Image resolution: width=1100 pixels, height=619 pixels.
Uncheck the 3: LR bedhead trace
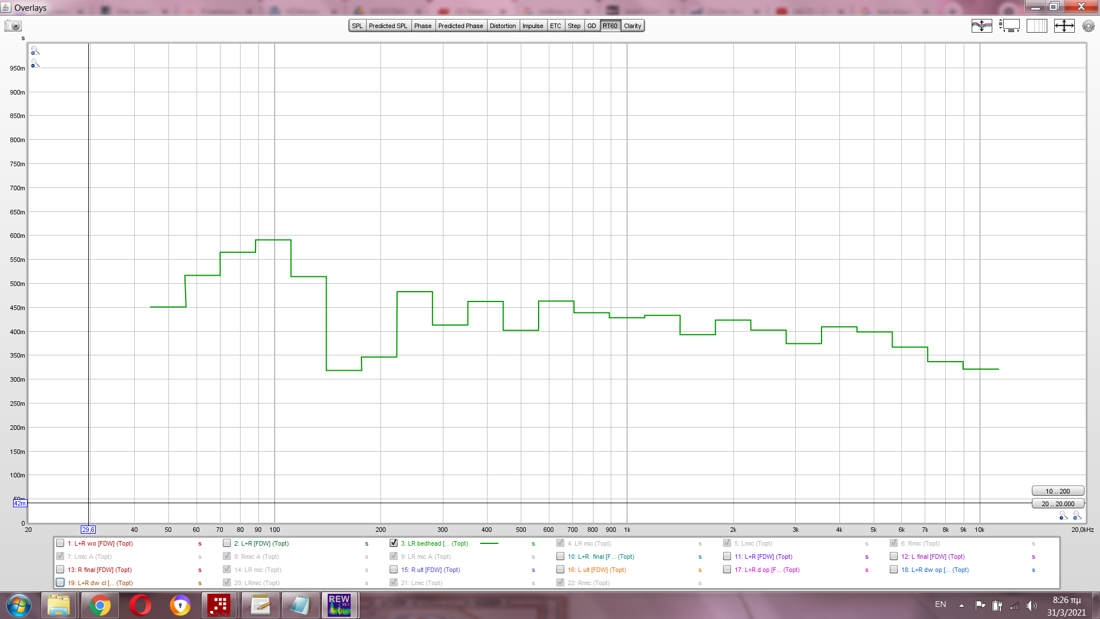tap(394, 543)
